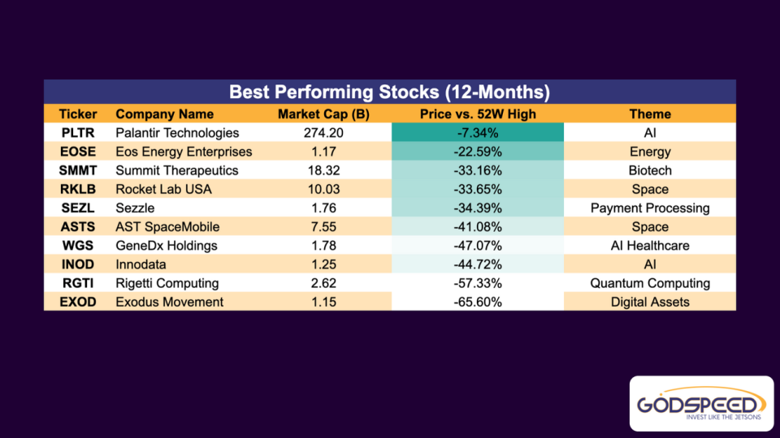Select the AST SpaceMobile company cell
Image resolution: width=780 pixels, height=438 pixels.
(167, 227)
